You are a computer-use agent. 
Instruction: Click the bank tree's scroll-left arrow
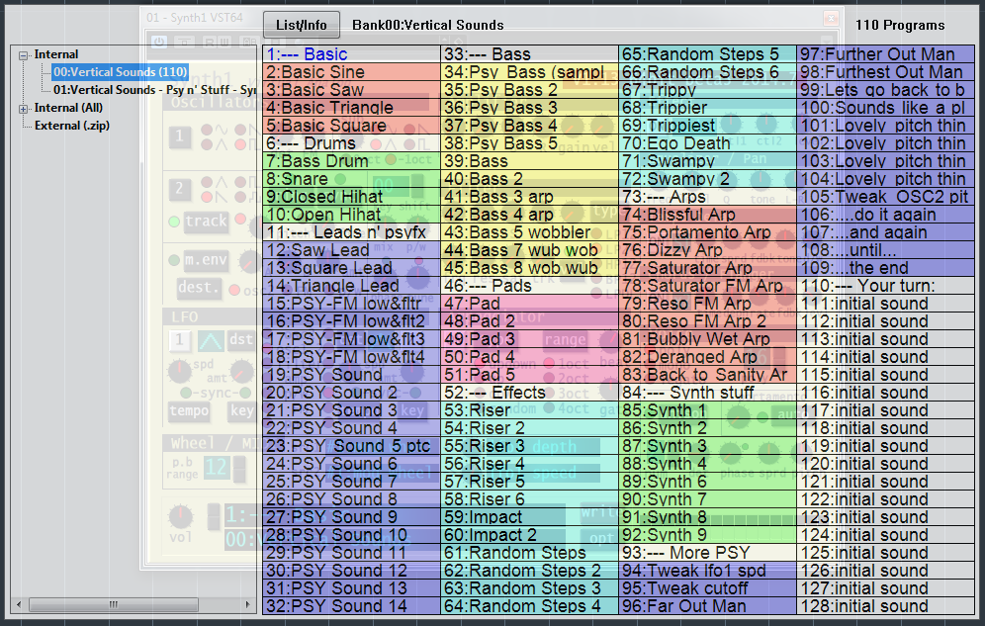pos(17,604)
